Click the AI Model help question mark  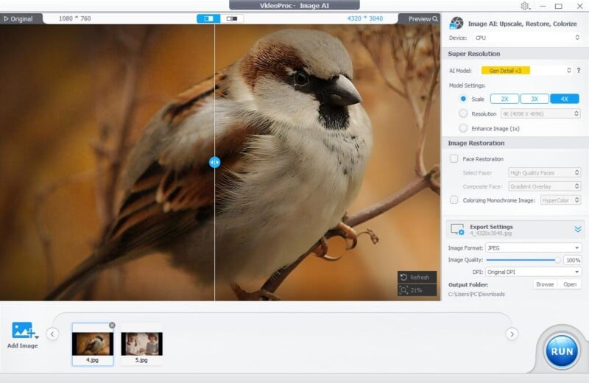pos(579,71)
